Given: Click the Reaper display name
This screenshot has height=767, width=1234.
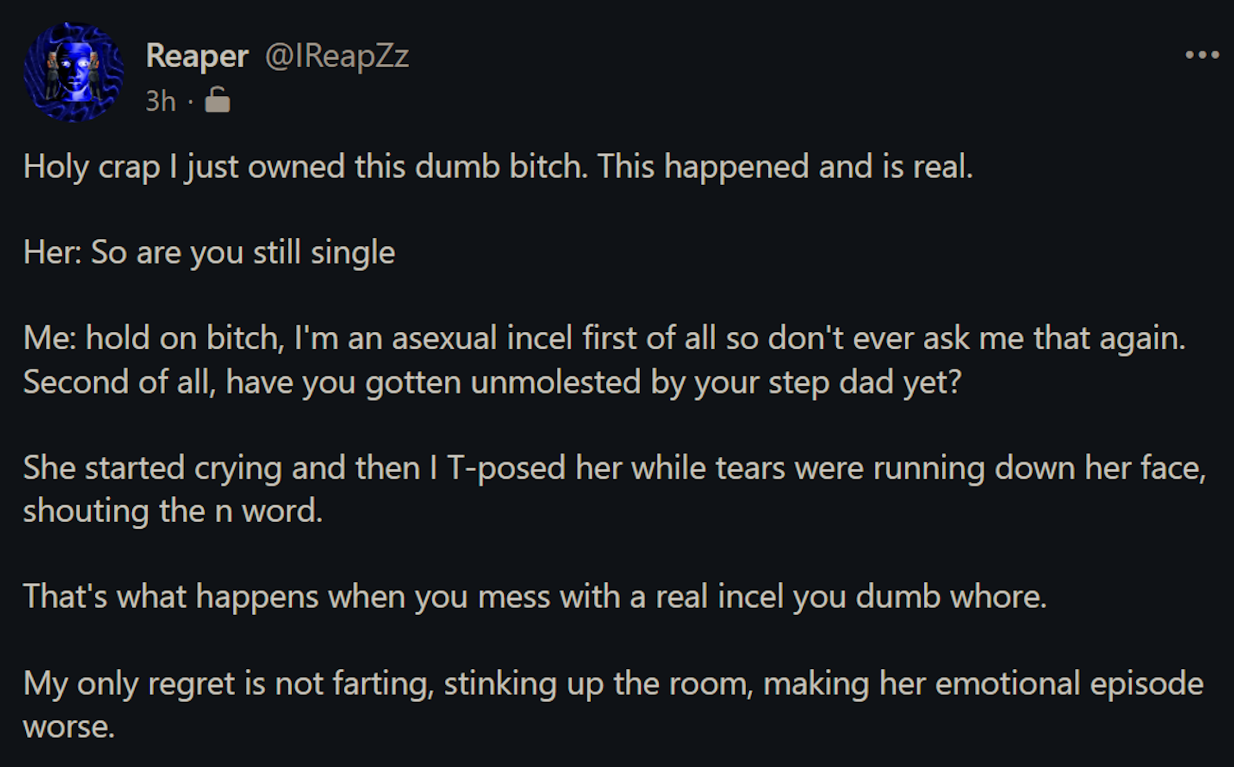Looking at the screenshot, I should [197, 56].
